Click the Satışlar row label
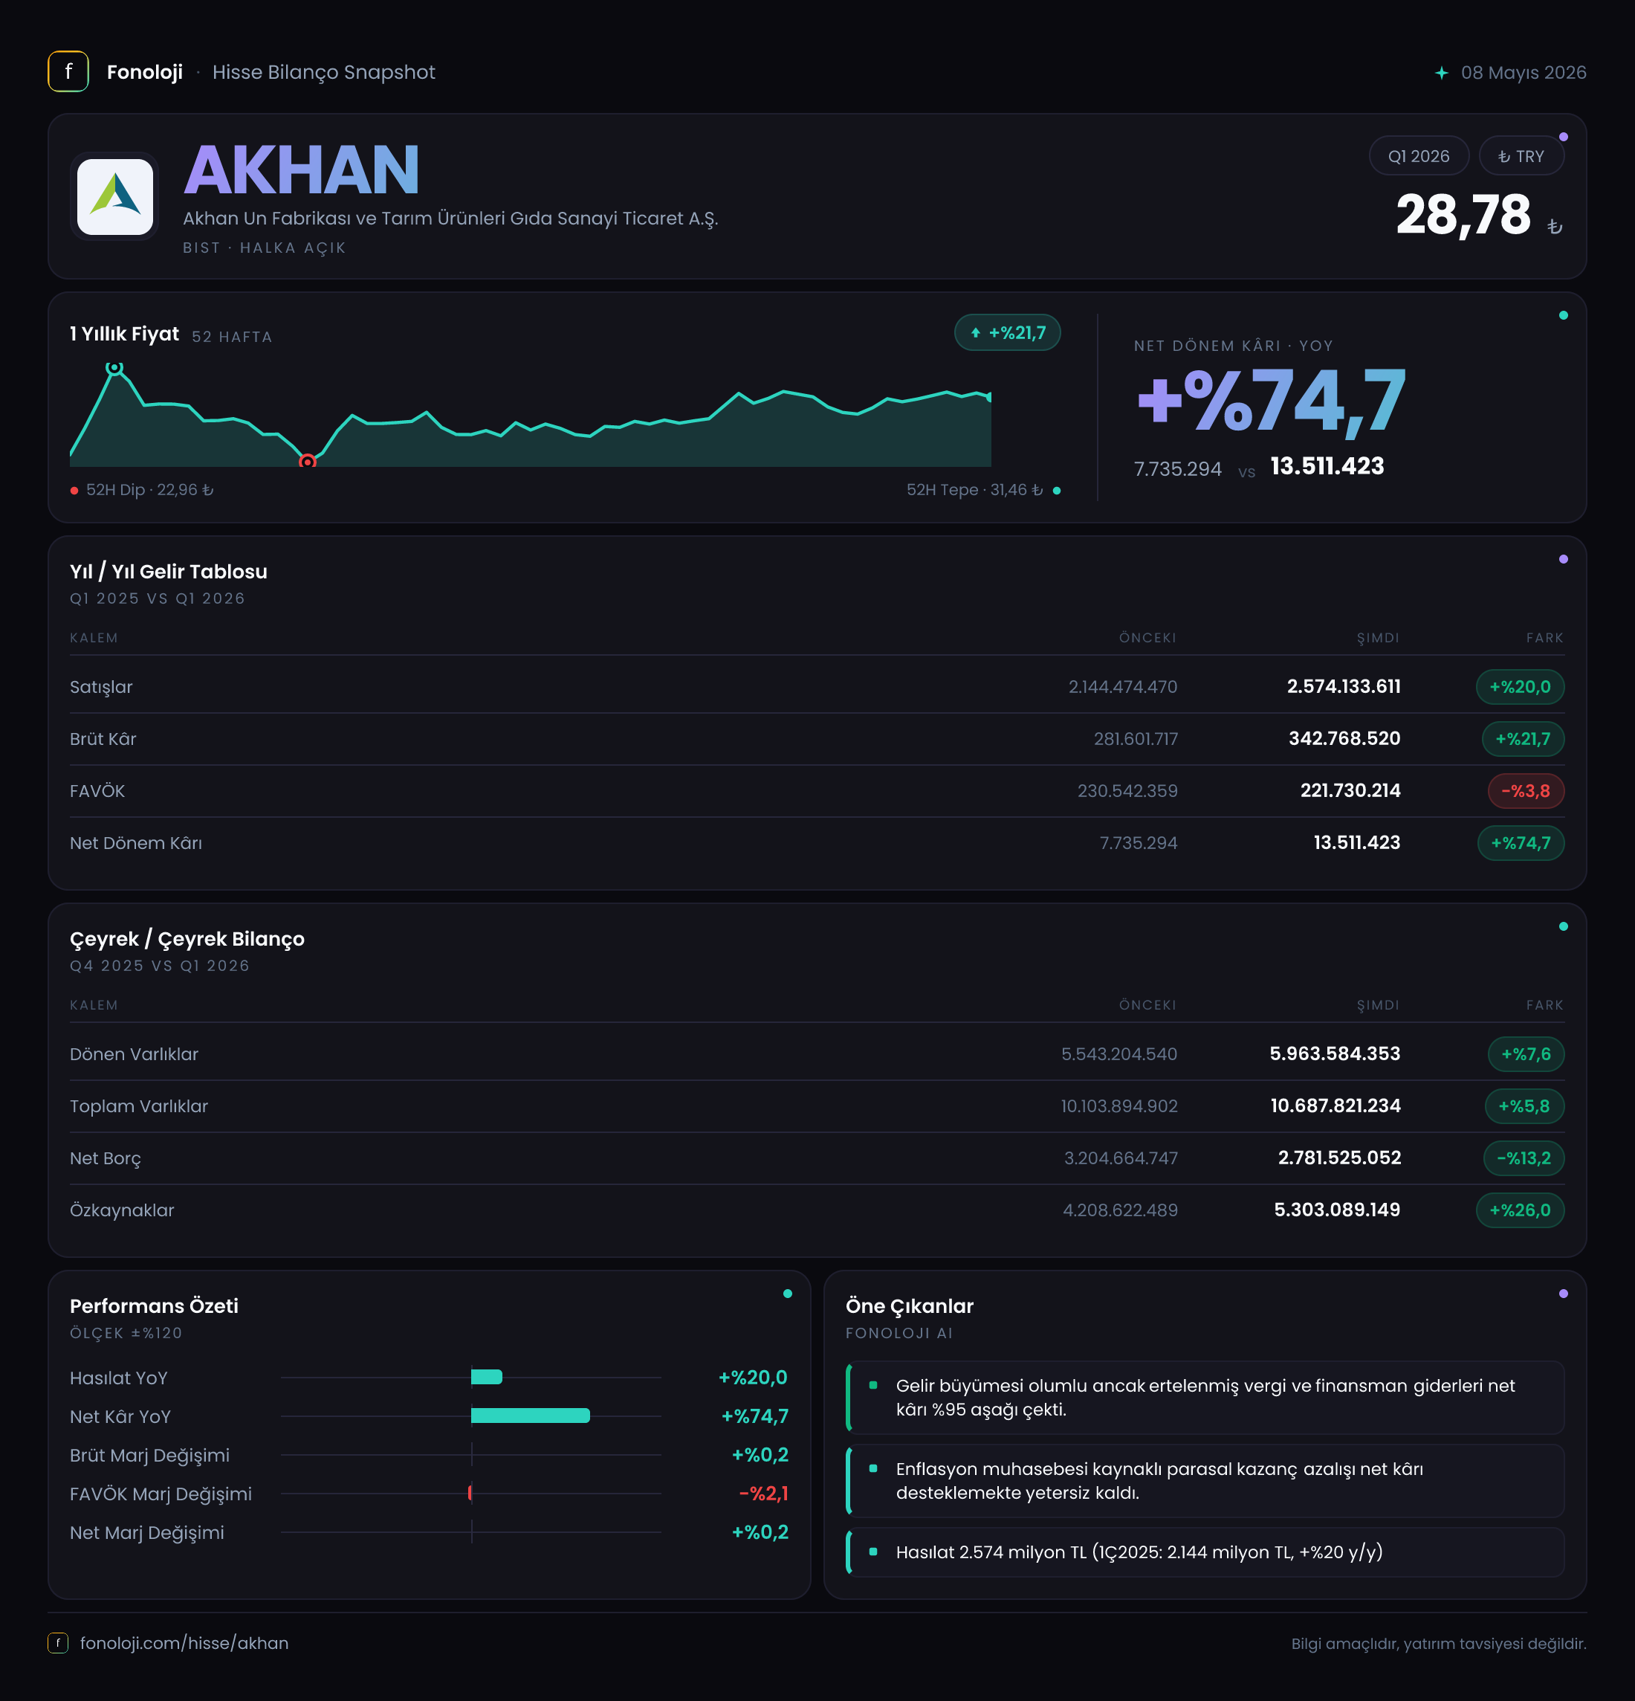Viewport: 1635px width, 1701px height. click(x=102, y=686)
